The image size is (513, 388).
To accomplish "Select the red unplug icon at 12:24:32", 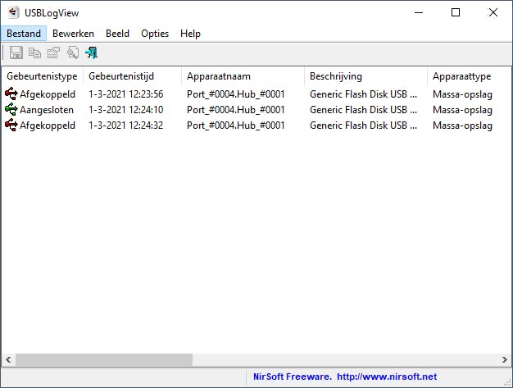I will click(x=11, y=125).
